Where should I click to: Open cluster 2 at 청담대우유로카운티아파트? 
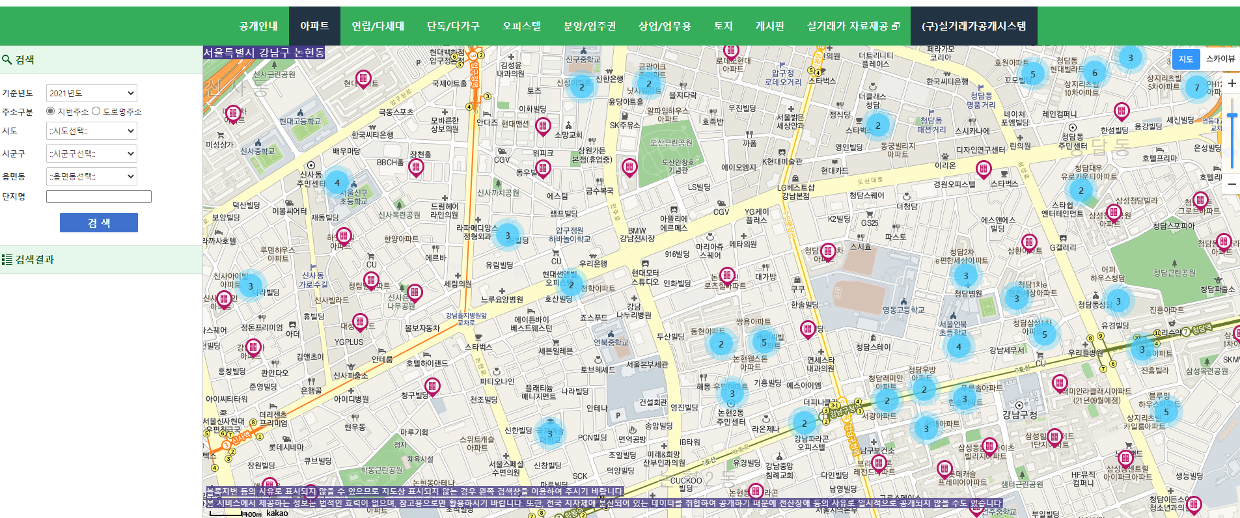tap(1081, 191)
